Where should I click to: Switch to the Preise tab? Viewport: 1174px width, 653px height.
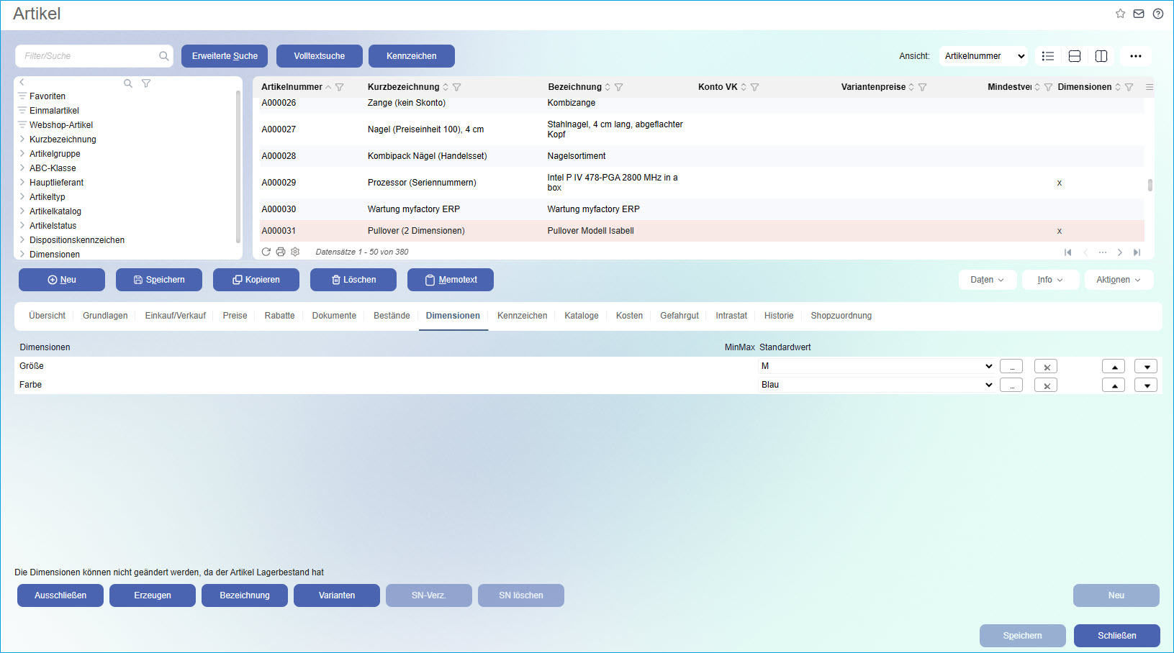coord(235,316)
